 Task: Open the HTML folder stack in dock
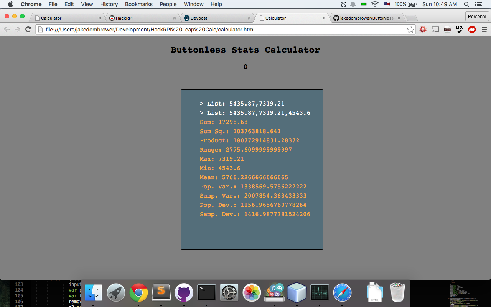pos(376,293)
